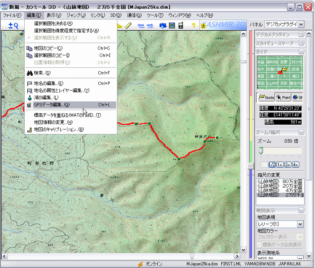Open the 表示測地系 WGS 84 dropdown
Screen dimensions: 315x268
click(x=300, y=258)
